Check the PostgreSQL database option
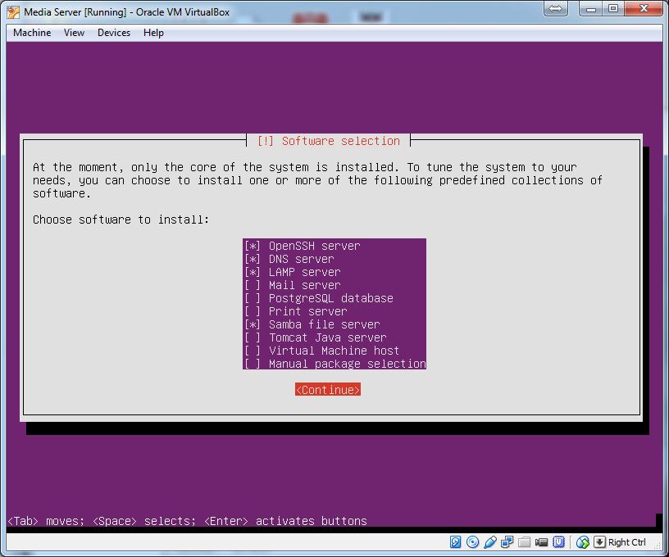Screen dimensions: 669x557 coord(253,298)
